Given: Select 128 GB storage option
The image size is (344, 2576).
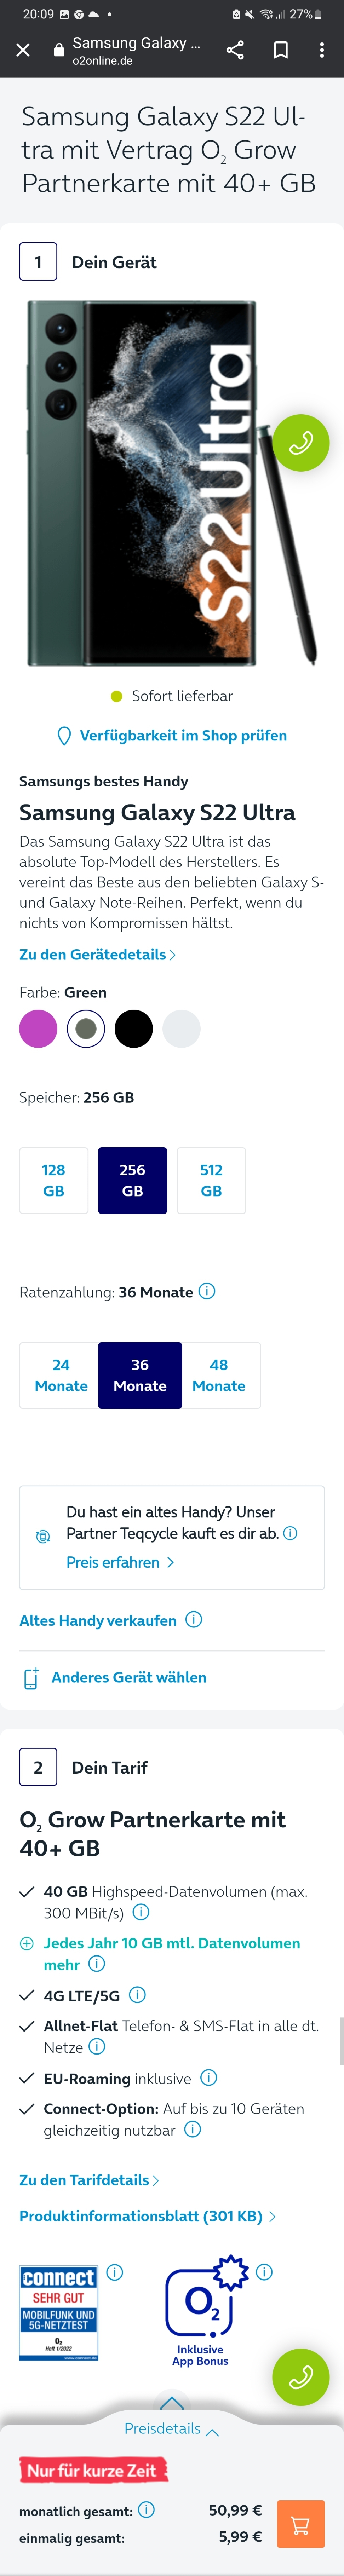Looking at the screenshot, I should pos(54,1180).
